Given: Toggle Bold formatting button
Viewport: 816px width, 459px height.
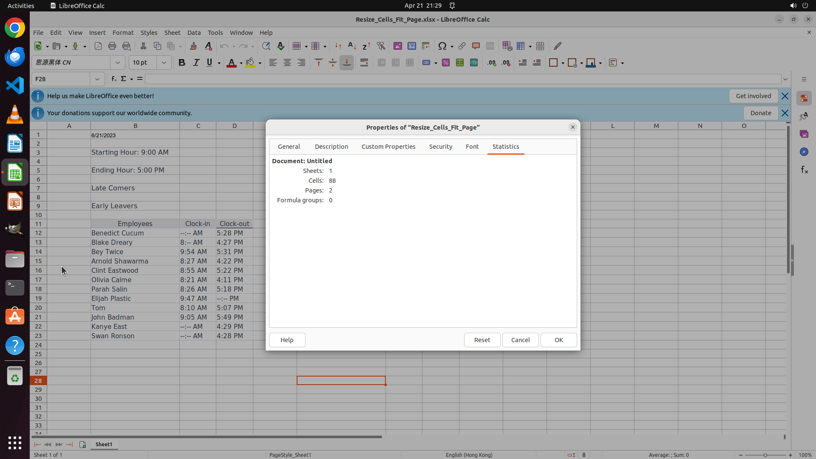Looking at the screenshot, I should (x=182, y=62).
